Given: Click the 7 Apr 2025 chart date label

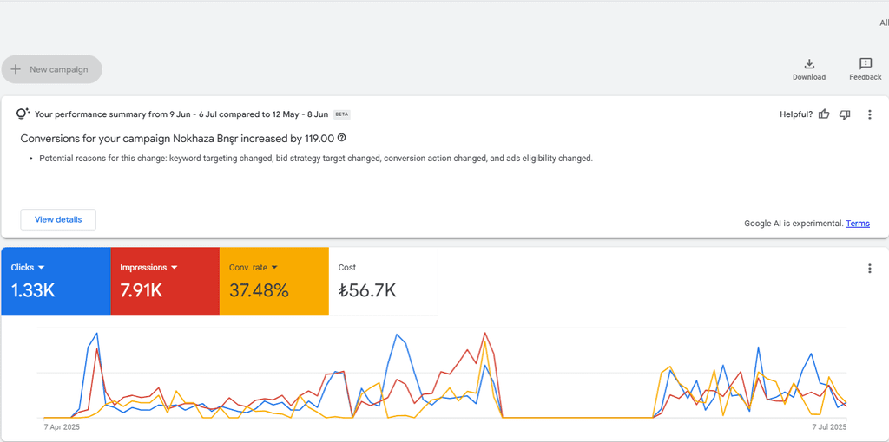Looking at the screenshot, I should [x=62, y=427].
